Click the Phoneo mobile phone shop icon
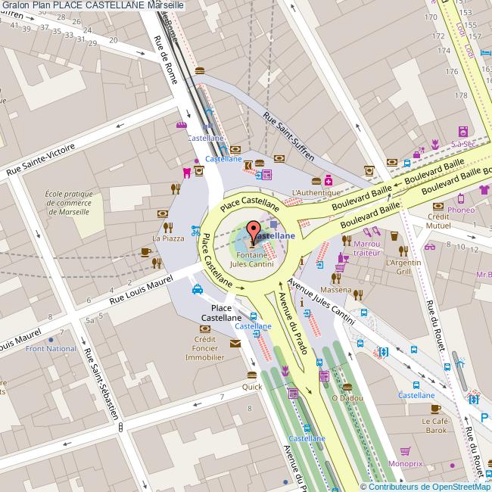This screenshot has height=492, width=492. coord(460,198)
